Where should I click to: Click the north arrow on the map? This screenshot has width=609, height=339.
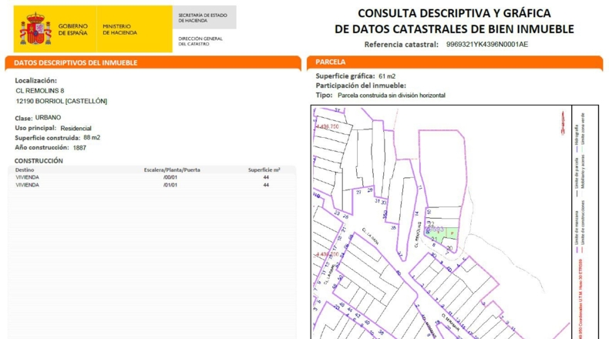click(563, 123)
